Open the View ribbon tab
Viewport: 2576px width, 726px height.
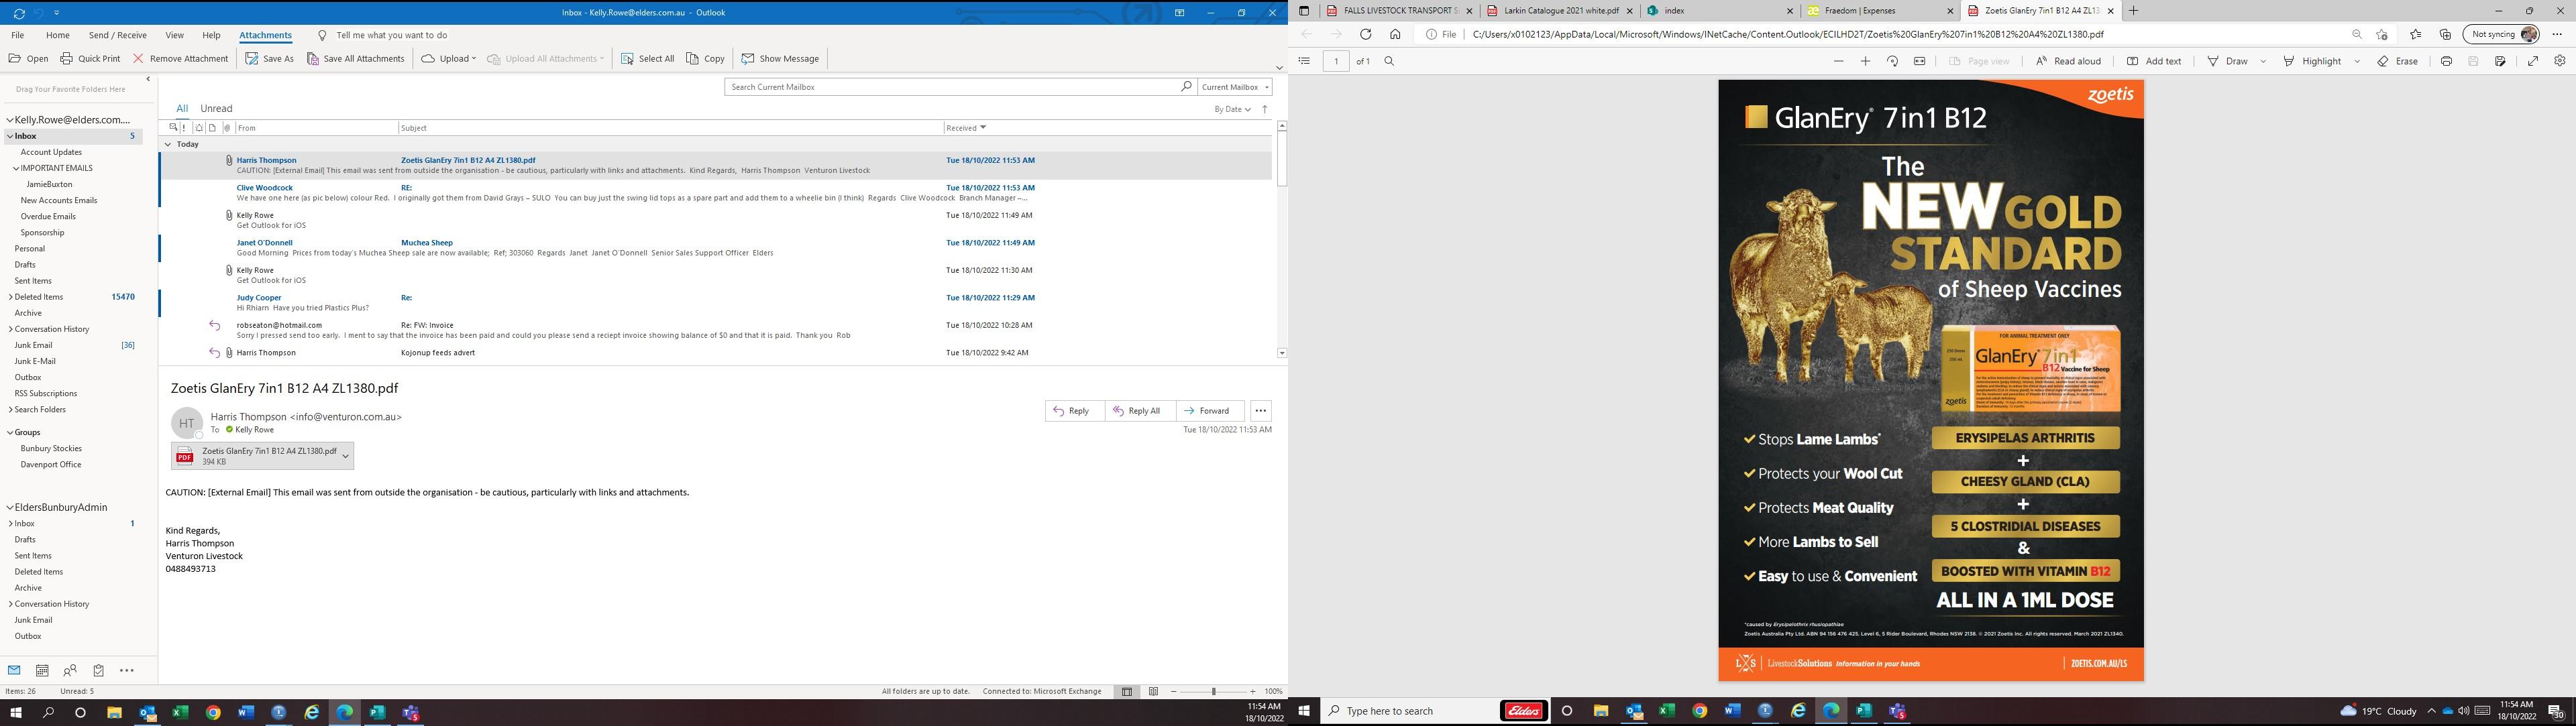(174, 35)
